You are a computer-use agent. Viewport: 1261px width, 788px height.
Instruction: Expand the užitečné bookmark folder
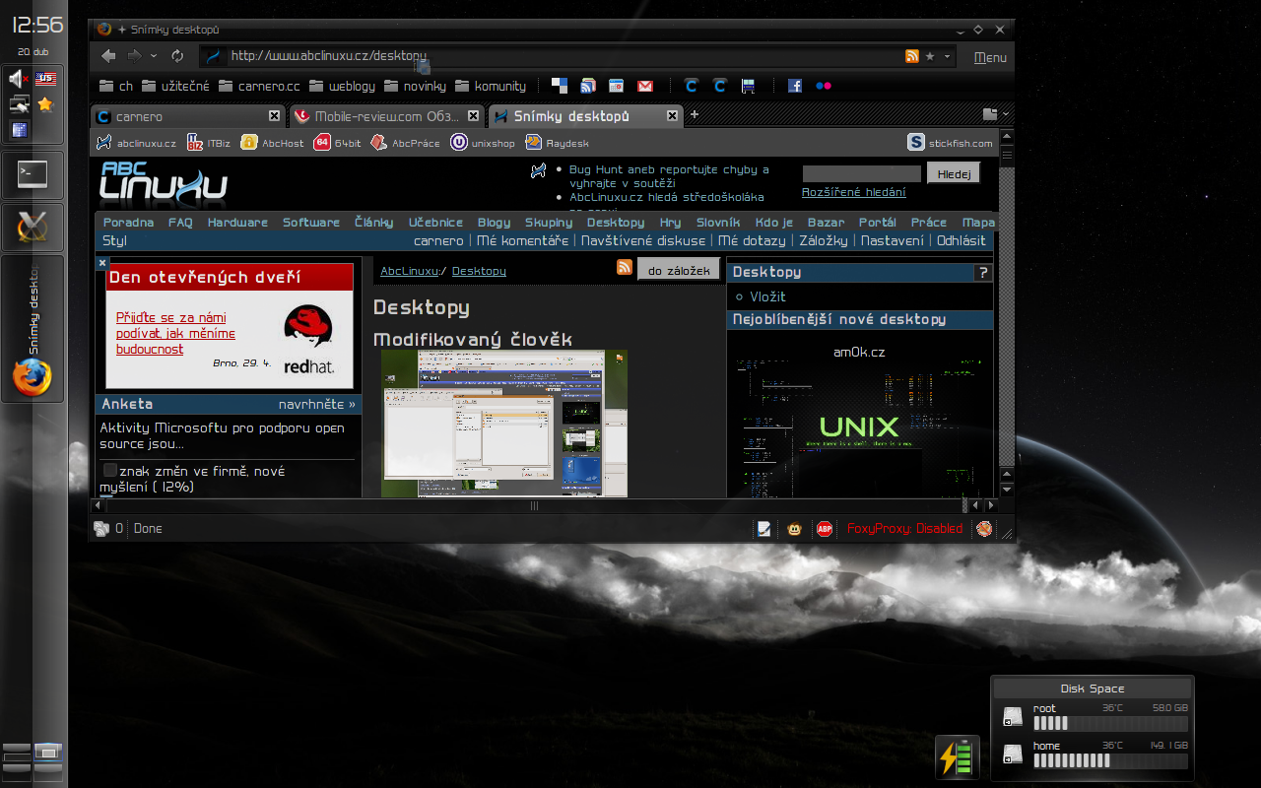175,86
